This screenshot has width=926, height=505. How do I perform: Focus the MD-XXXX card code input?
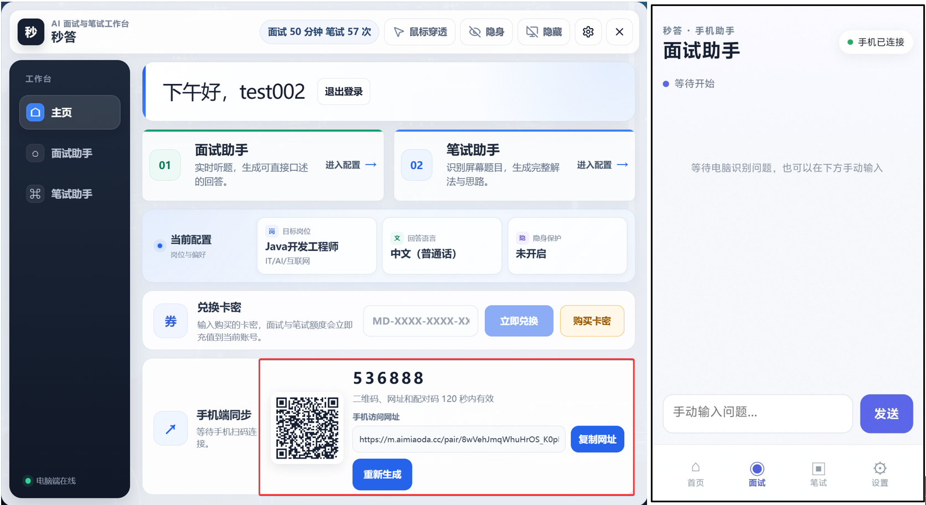(x=421, y=321)
